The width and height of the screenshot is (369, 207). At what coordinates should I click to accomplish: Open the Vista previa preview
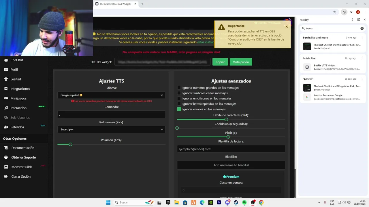[241, 62]
